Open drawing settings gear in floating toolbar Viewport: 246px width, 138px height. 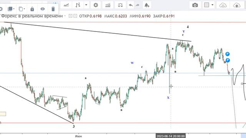pos(1,9)
